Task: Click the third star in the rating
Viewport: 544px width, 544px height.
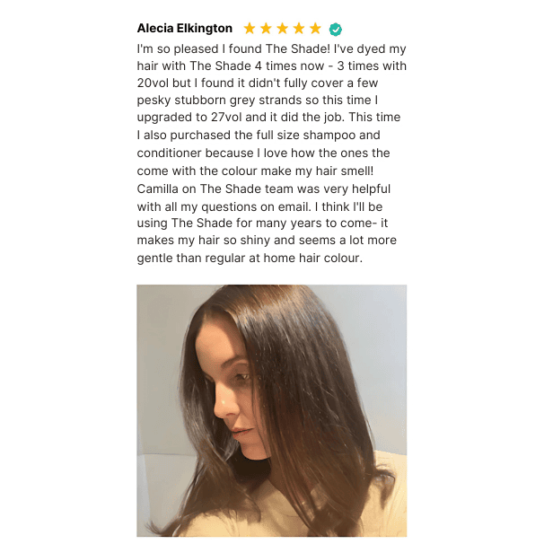Action: (x=283, y=29)
